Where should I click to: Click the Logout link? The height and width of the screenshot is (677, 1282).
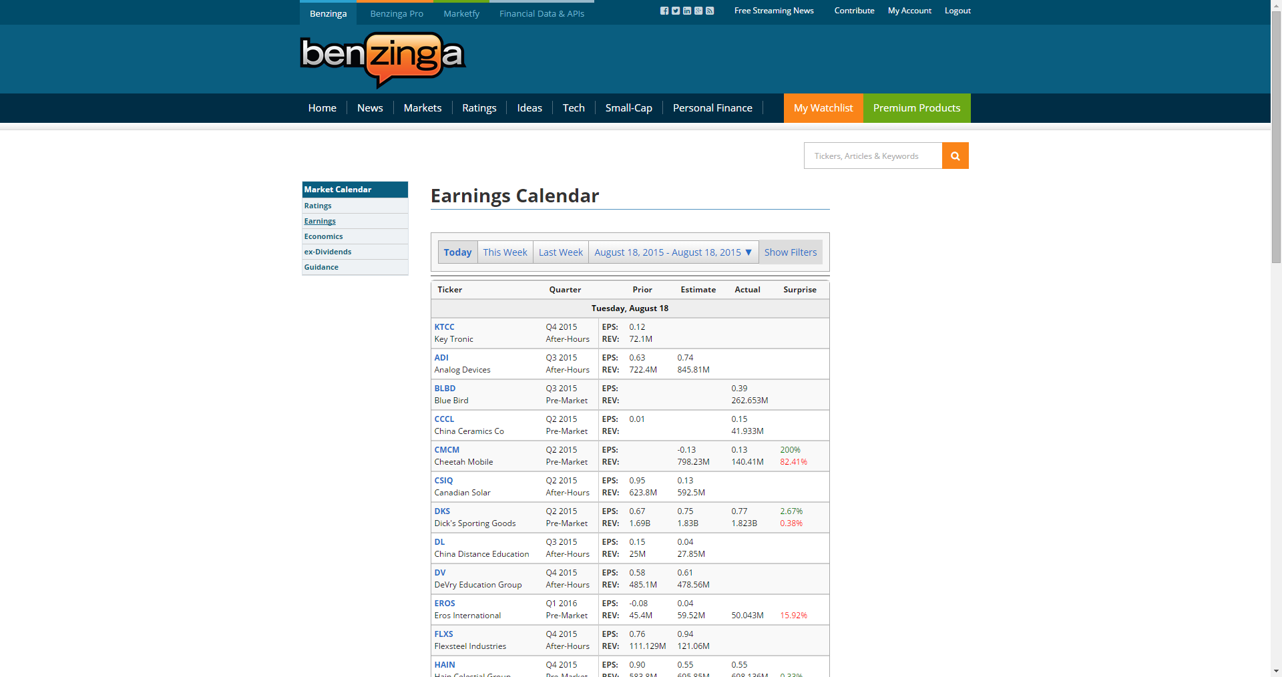click(957, 11)
